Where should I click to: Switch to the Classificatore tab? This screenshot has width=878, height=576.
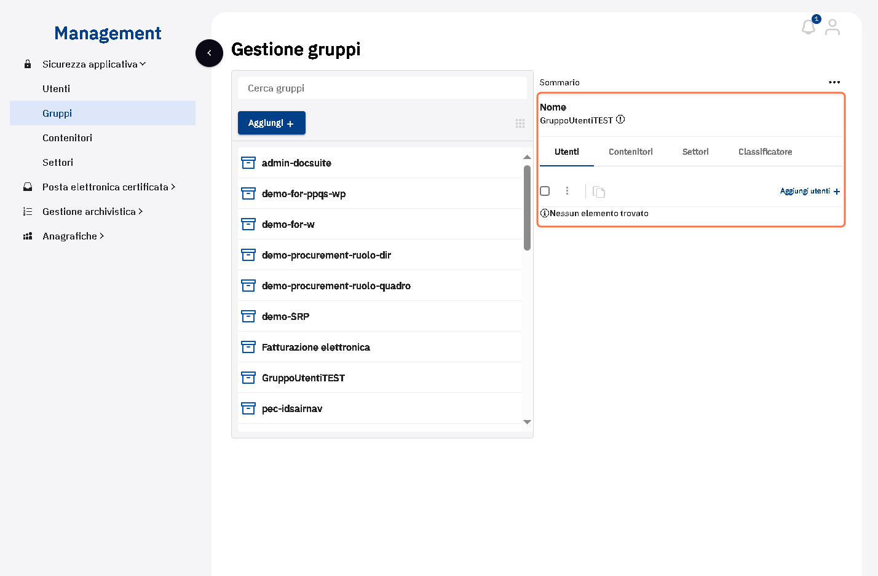point(765,152)
